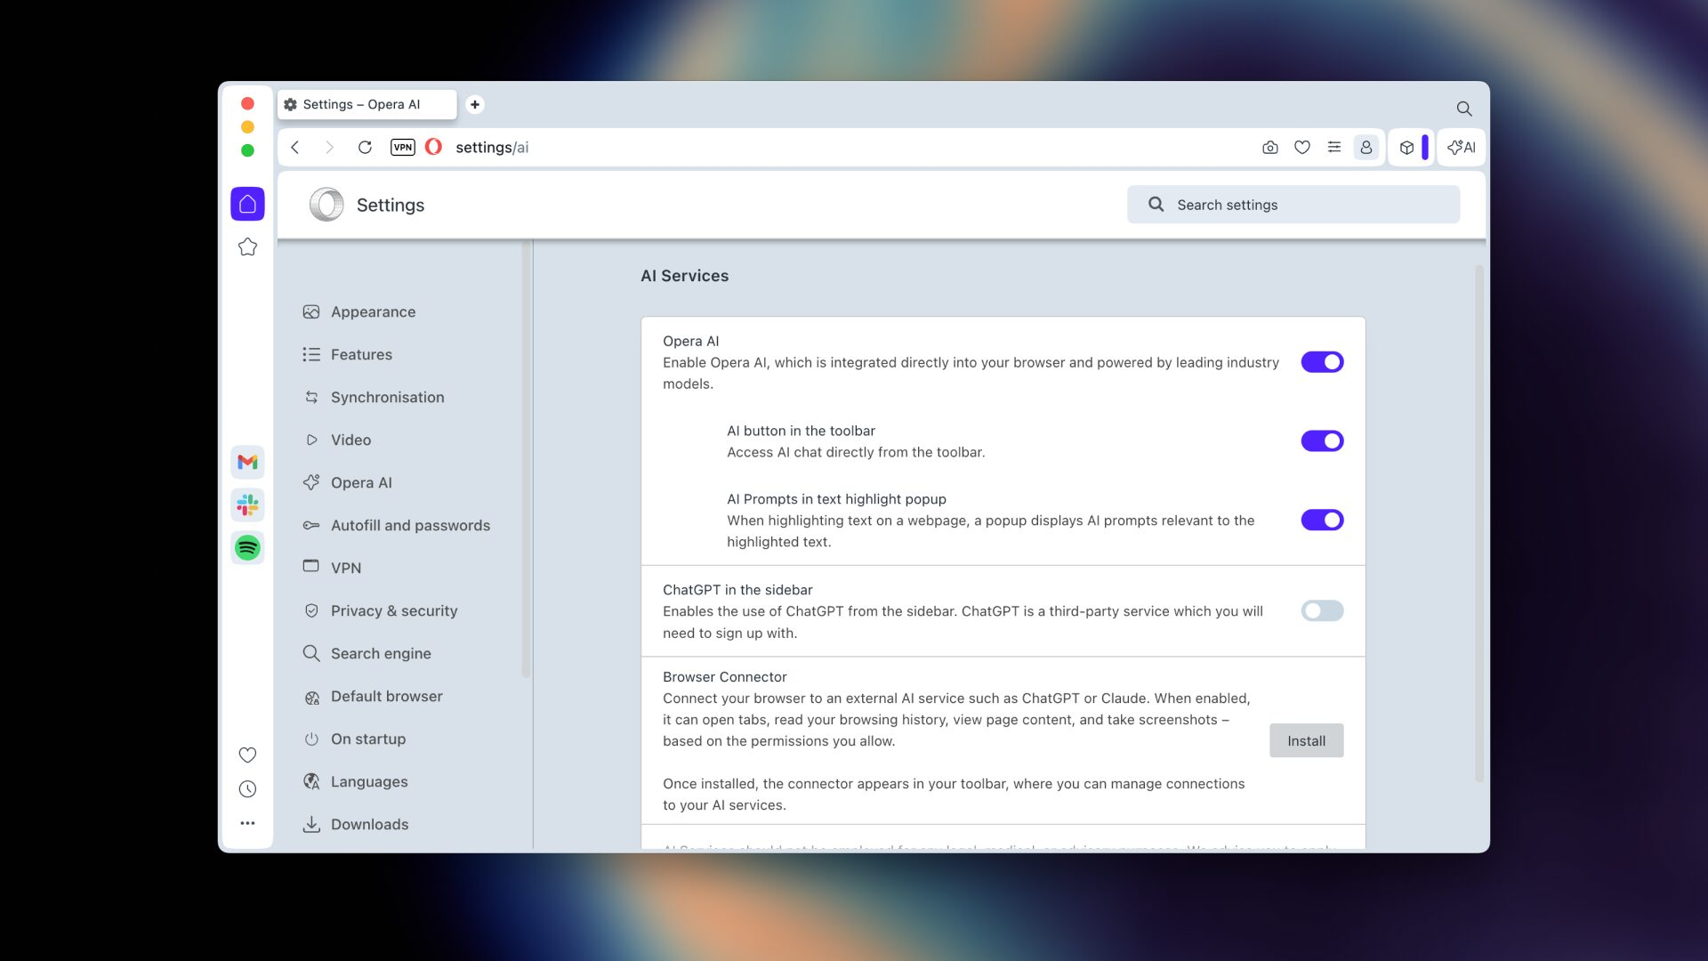1708x961 pixels.
Task: Click the Settings page title text
Action: 391,205
